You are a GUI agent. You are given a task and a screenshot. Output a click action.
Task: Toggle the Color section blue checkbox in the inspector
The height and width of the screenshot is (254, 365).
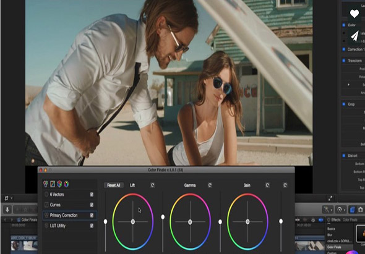coord(344,25)
